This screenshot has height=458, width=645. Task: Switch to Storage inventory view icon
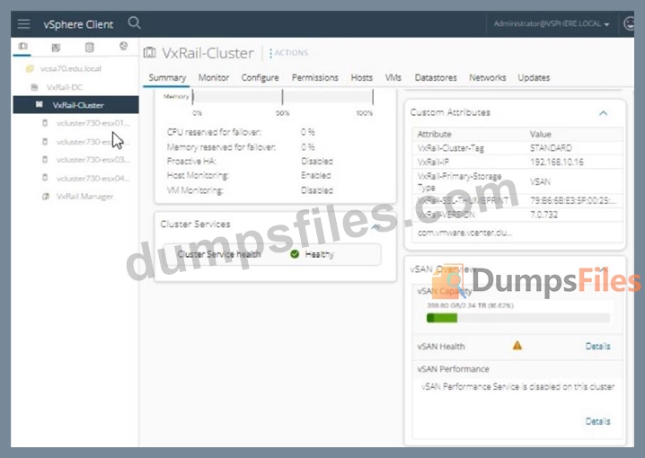(x=88, y=47)
